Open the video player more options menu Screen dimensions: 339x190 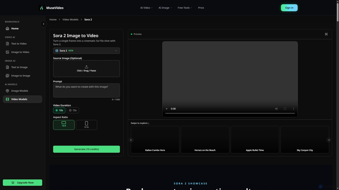coord(293,109)
